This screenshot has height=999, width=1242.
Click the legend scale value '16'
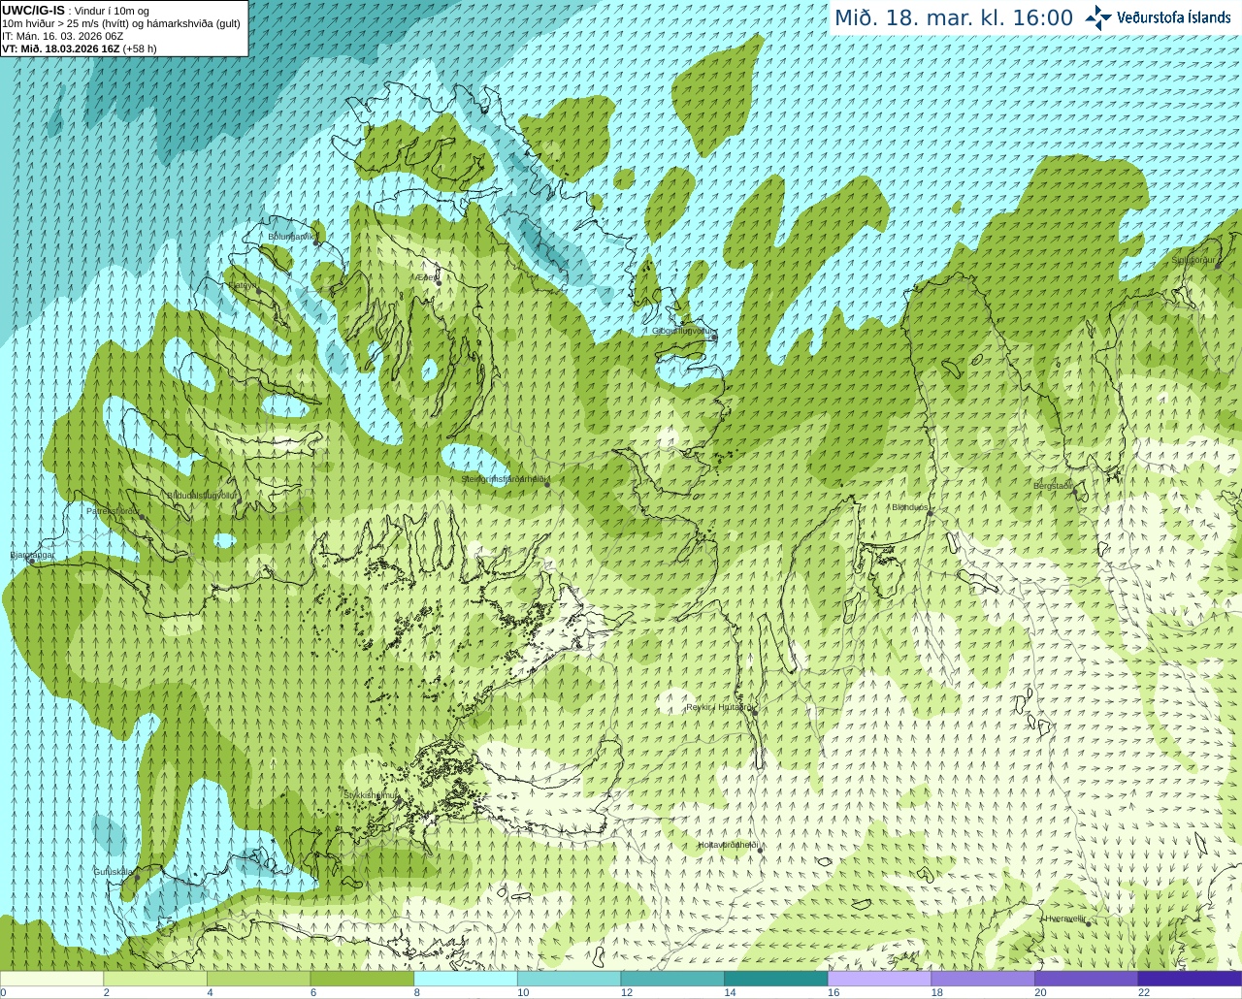(833, 992)
